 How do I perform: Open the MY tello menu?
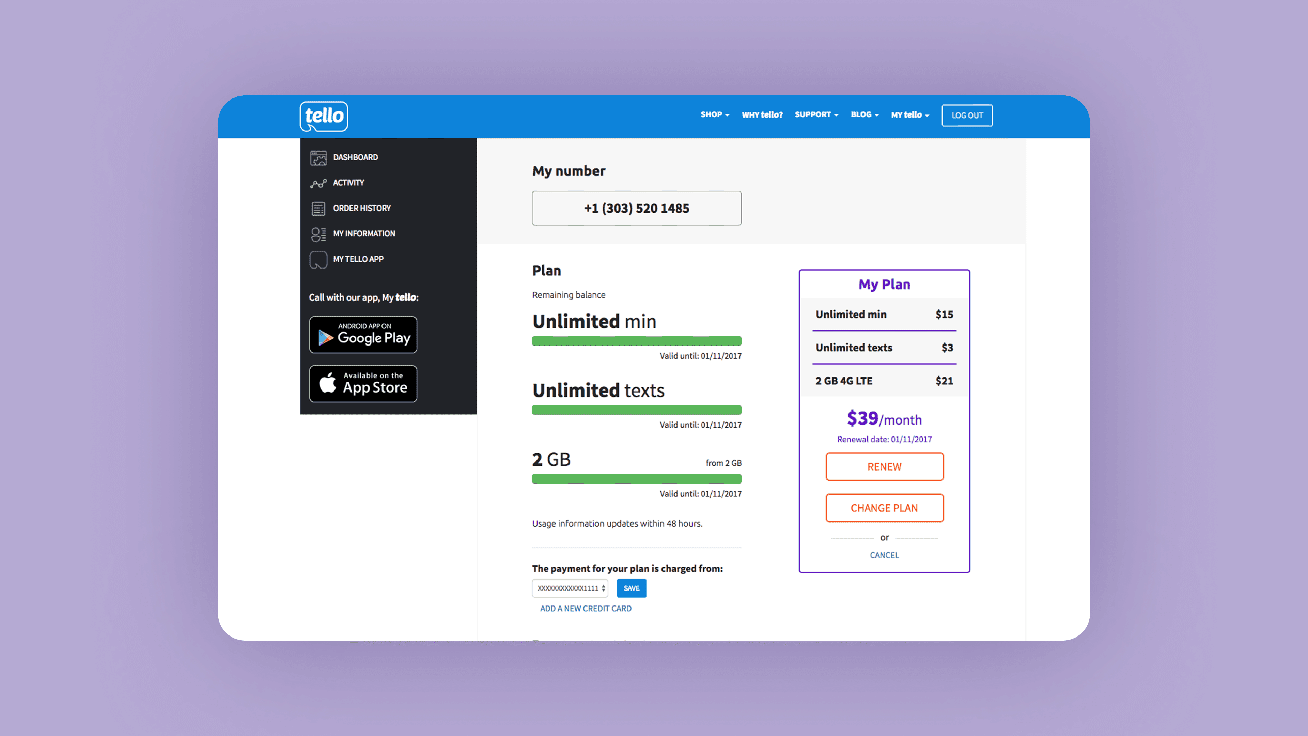pyautogui.click(x=909, y=115)
